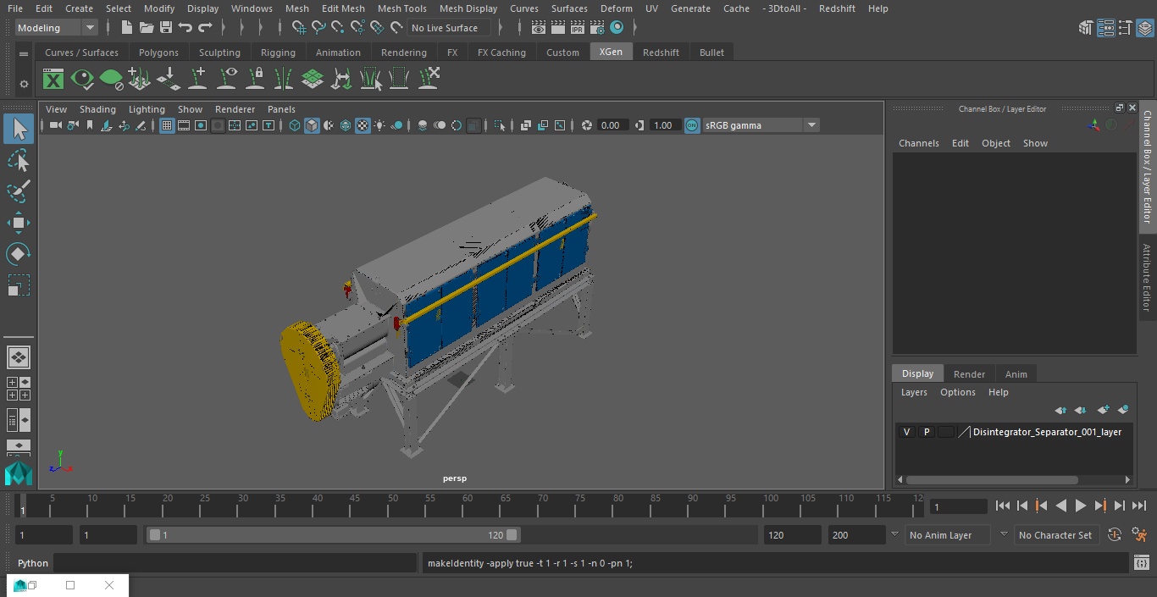The image size is (1157, 597).
Task: Step back one frame
Action: tap(1021, 506)
